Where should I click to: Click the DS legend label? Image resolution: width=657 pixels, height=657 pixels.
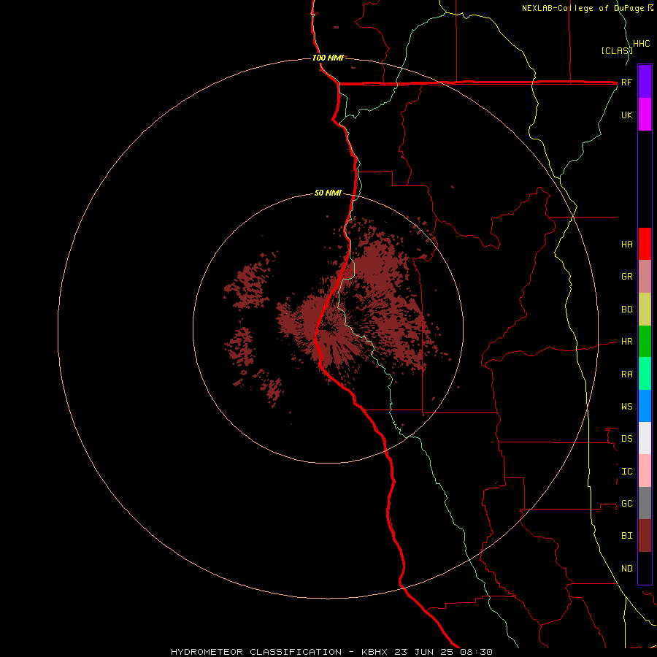[626, 438]
